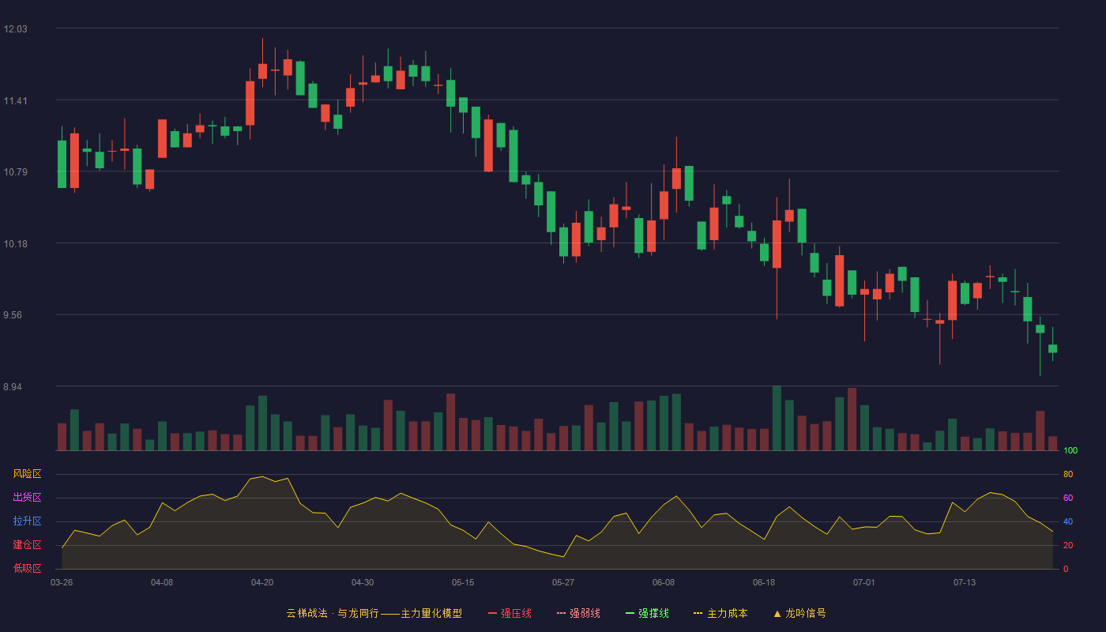Click the 06-08 date label
This screenshot has width=1106, height=632.
pos(664,582)
